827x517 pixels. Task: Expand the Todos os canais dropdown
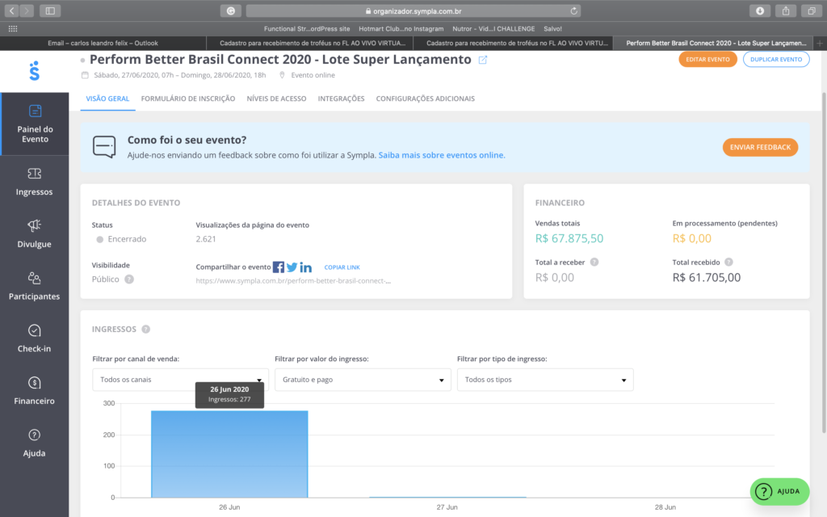click(180, 380)
